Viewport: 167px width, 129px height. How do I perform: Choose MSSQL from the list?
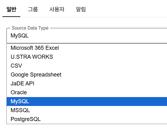click(87, 110)
